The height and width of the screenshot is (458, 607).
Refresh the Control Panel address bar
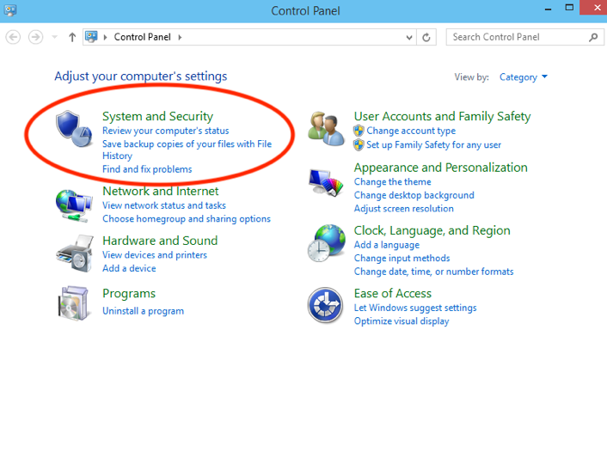(x=427, y=37)
